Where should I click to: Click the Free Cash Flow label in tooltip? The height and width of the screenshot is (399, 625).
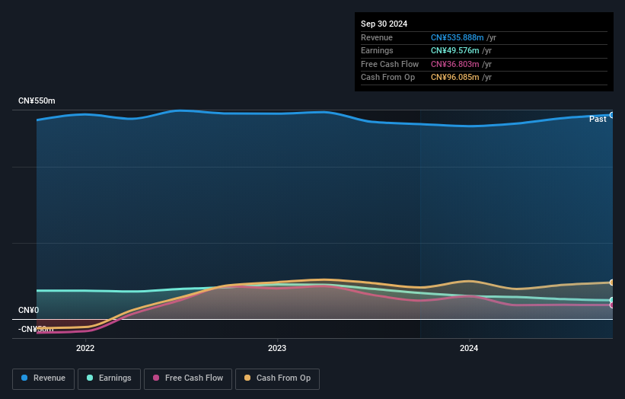(x=390, y=64)
